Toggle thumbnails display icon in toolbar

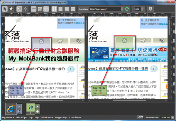pyautogui.click(x=40, y=9)
